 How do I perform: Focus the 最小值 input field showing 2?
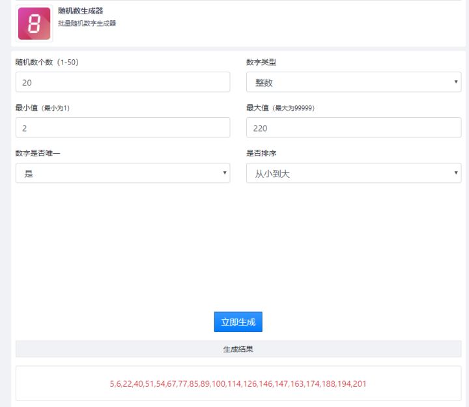coord(122,128)
